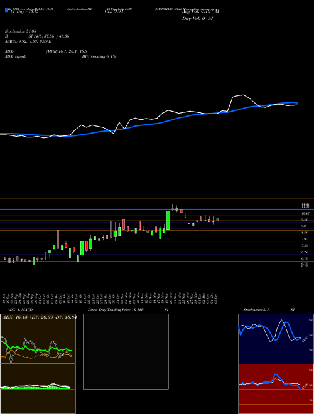314x414 pixels.
Task: Click the 7.97 price axis label
Action: [x=304, y=239]
